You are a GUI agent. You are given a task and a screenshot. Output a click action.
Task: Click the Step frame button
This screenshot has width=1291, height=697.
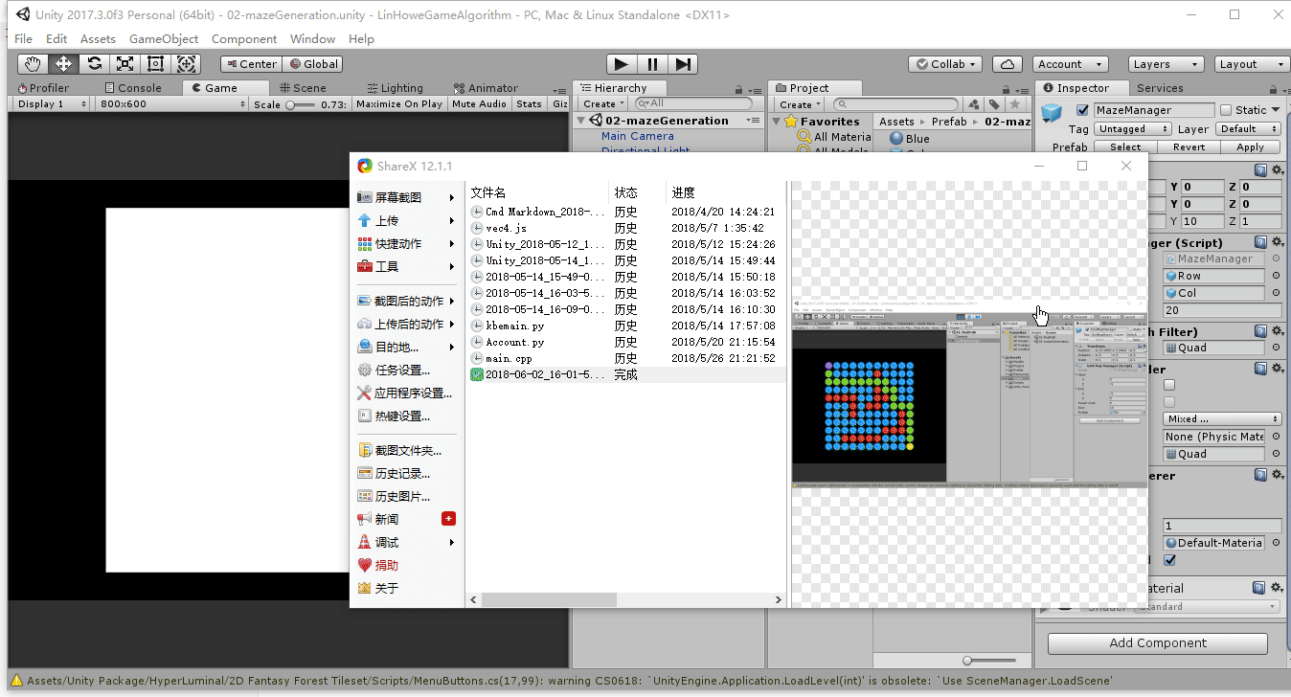coord(683,64)
